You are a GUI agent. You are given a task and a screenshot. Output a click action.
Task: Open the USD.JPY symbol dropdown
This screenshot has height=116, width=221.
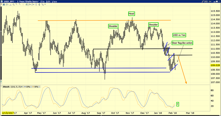tap(9, 2)
